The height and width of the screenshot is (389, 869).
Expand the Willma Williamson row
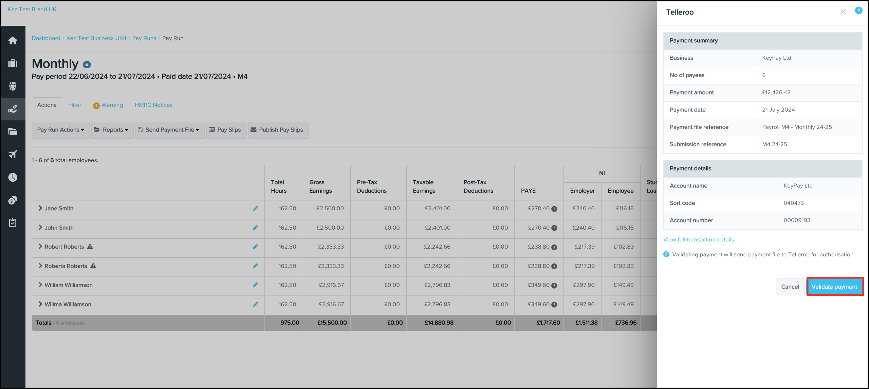tap(40, 304)
